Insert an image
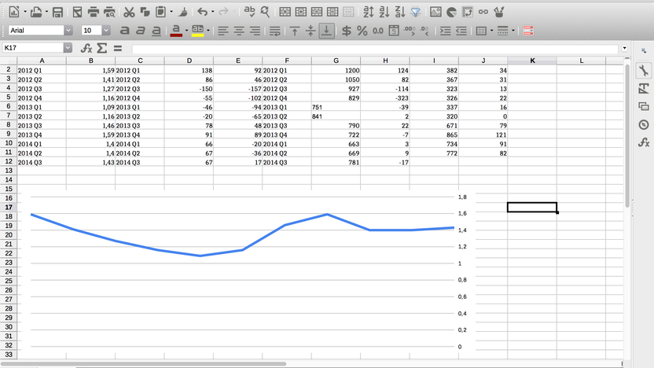The width and height of the screenshot is (654, 368). tap(435, 12)
